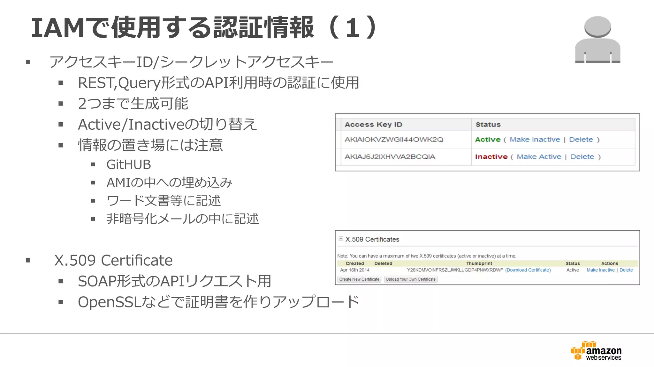Select the thumbprint Y26KDMVOINFRSZLJWKLUGDP4PNWXRDWF
Screen dimensions: 654x367
(455, 270)
